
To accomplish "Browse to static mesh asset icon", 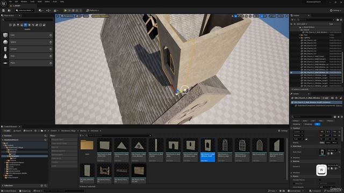I will point(332,154).
